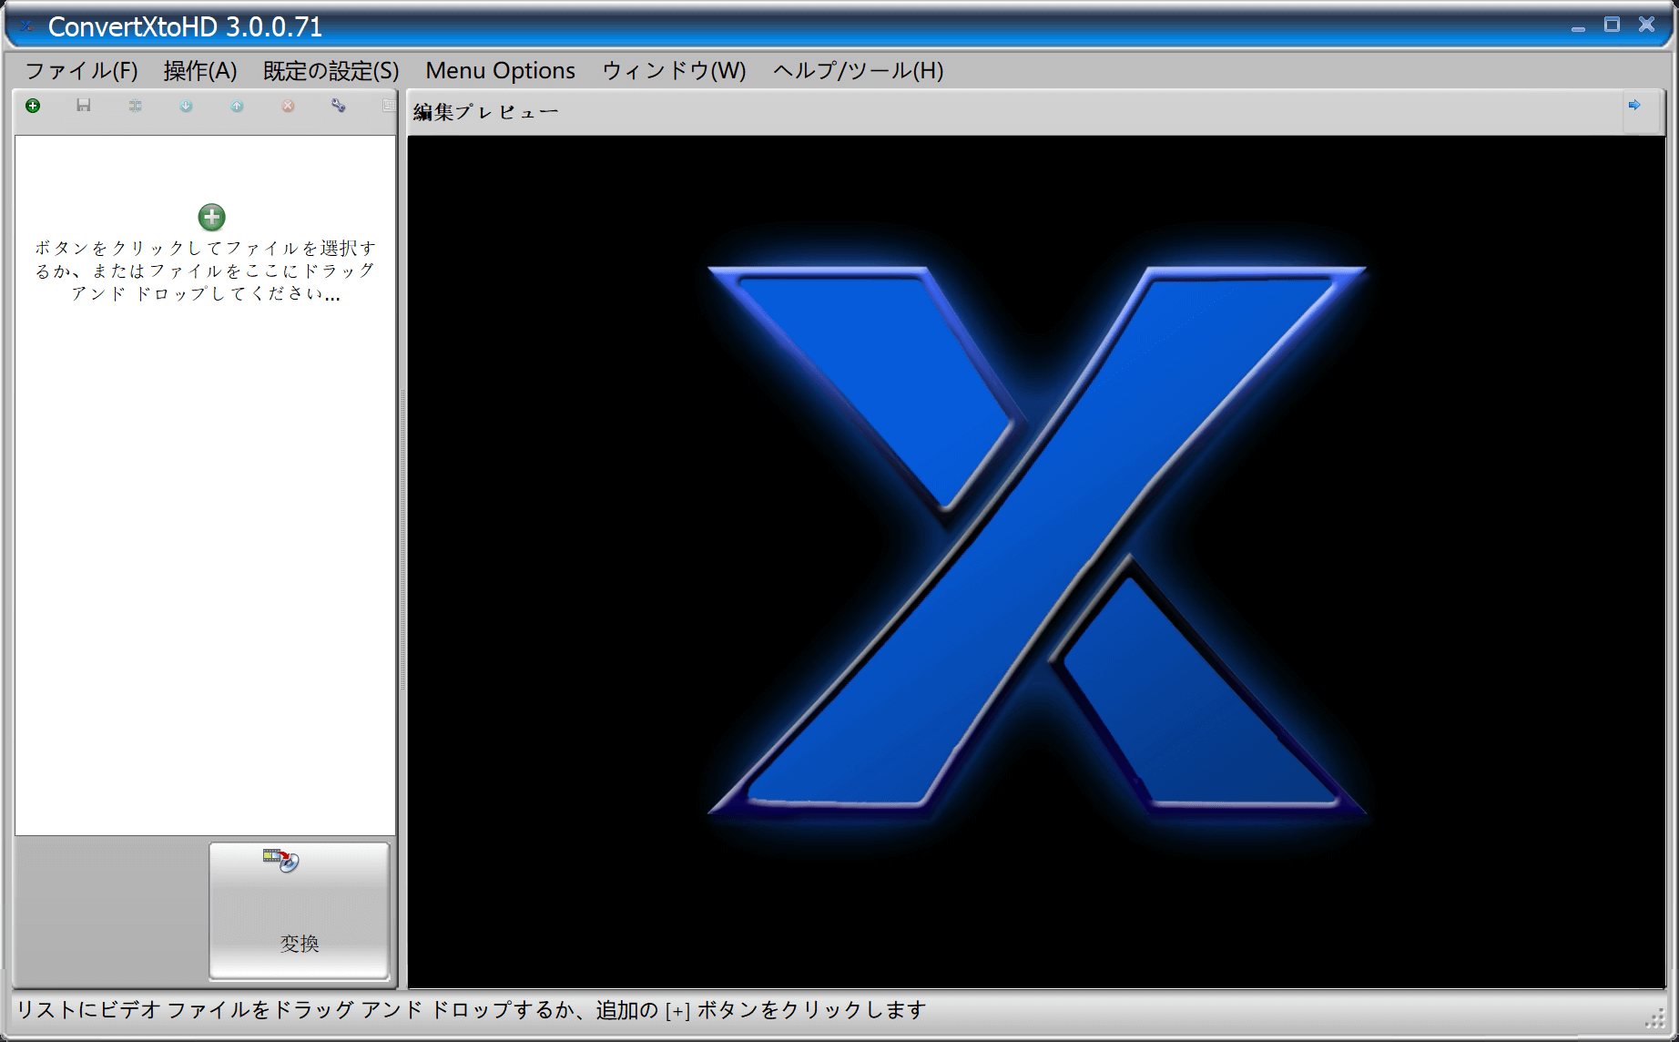Open the 操作(A) menu
1679x1042 pixels.
(200, 70)
